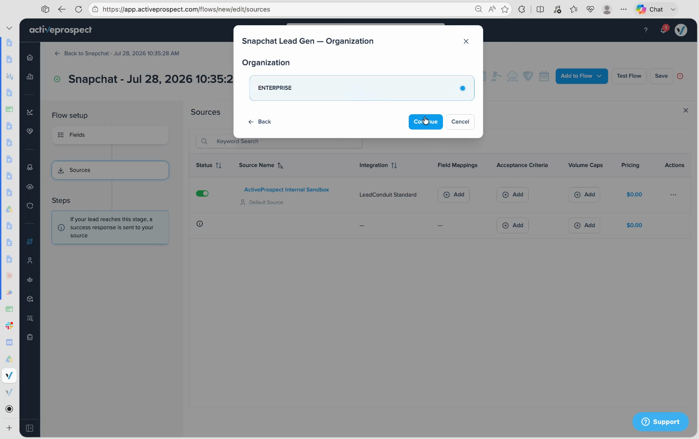This screenshot has height=439, width=699.
Task: Click the calendar icon in the flow toolbar
Action: click(544, 76)
